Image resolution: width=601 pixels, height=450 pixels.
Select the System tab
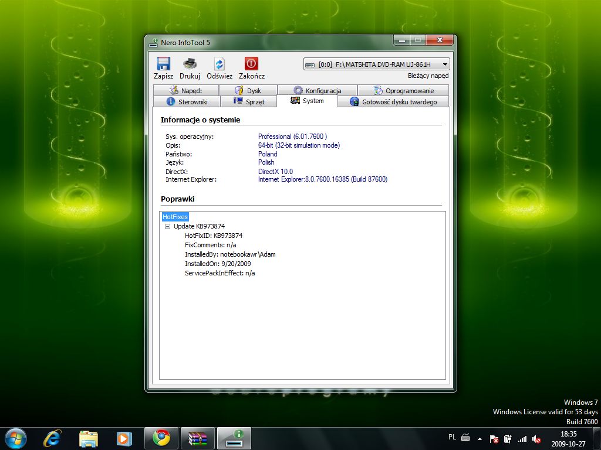pyautogui.click(x=307, y=101)
